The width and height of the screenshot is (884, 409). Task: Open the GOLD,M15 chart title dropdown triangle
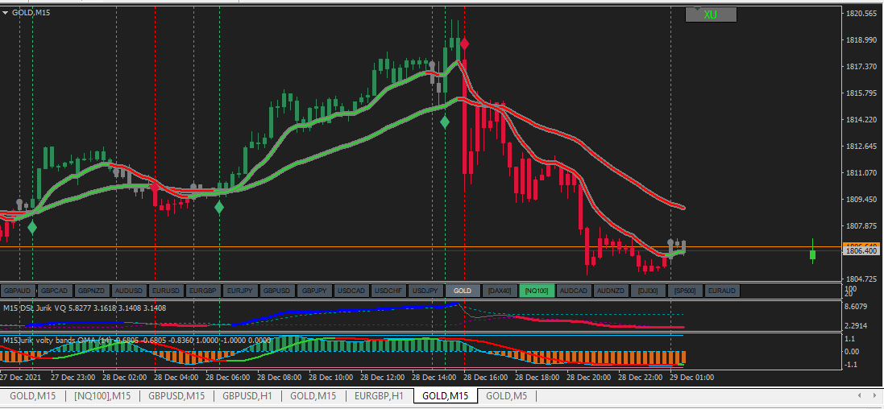5,12
